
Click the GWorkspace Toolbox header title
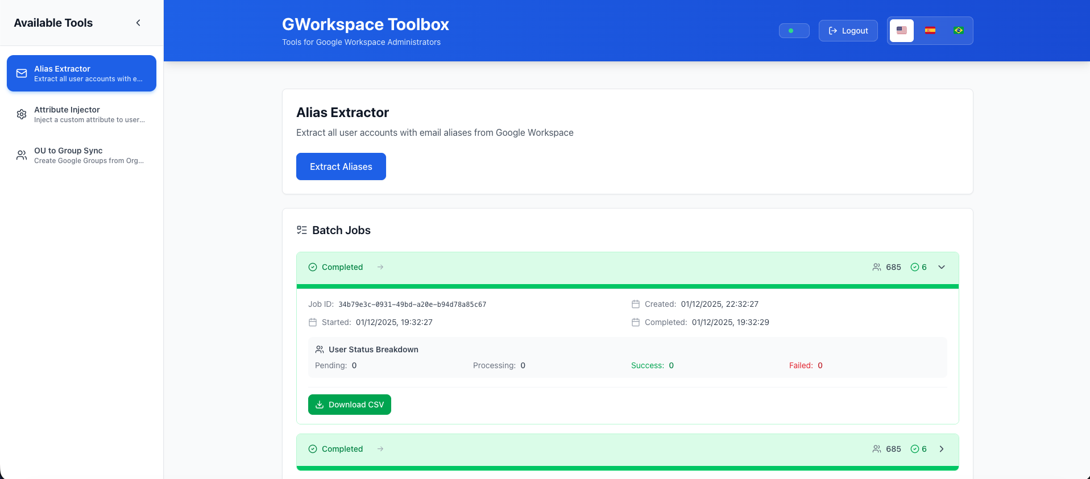coord(366,24)
